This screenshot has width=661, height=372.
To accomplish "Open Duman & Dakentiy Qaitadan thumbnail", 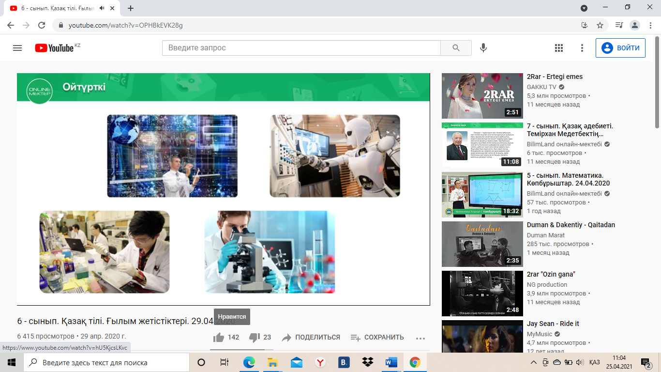I will click(x=482, y=244).
